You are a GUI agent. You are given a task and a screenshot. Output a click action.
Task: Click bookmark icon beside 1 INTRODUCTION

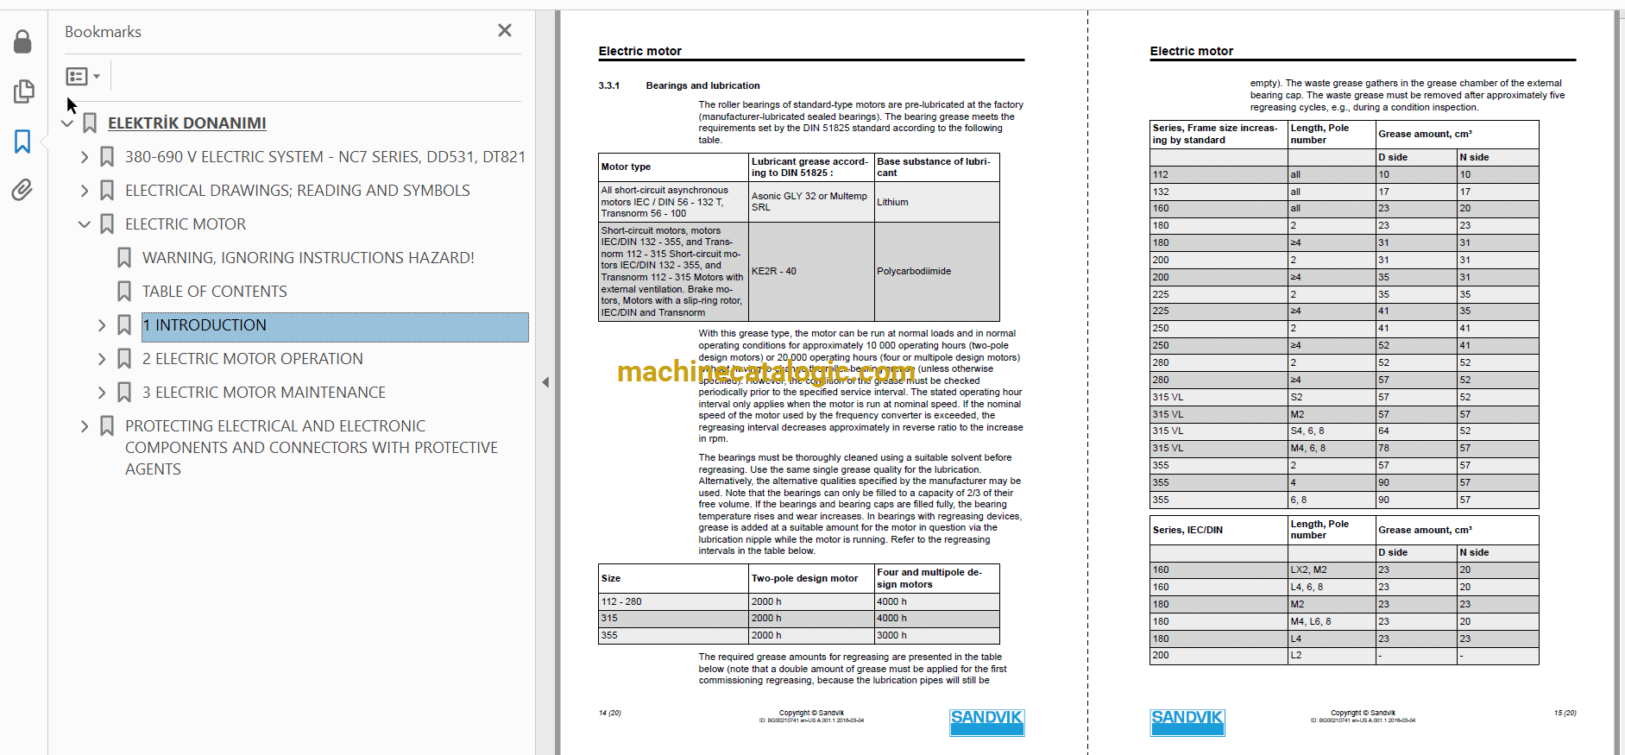click(124, 325)
